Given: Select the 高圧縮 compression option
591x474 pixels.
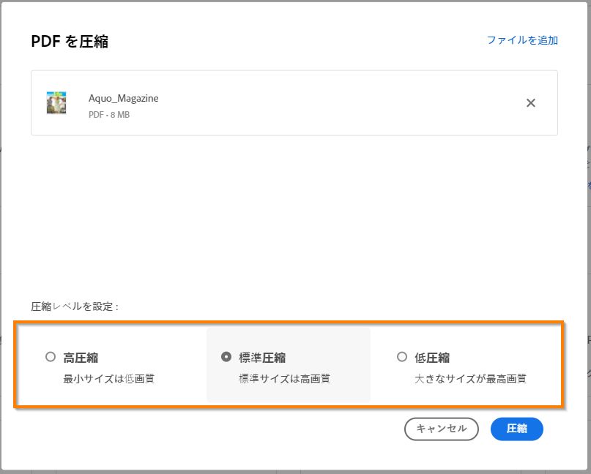Looking at the screenshot, I should pyautogui.click(x=51, y=357).
